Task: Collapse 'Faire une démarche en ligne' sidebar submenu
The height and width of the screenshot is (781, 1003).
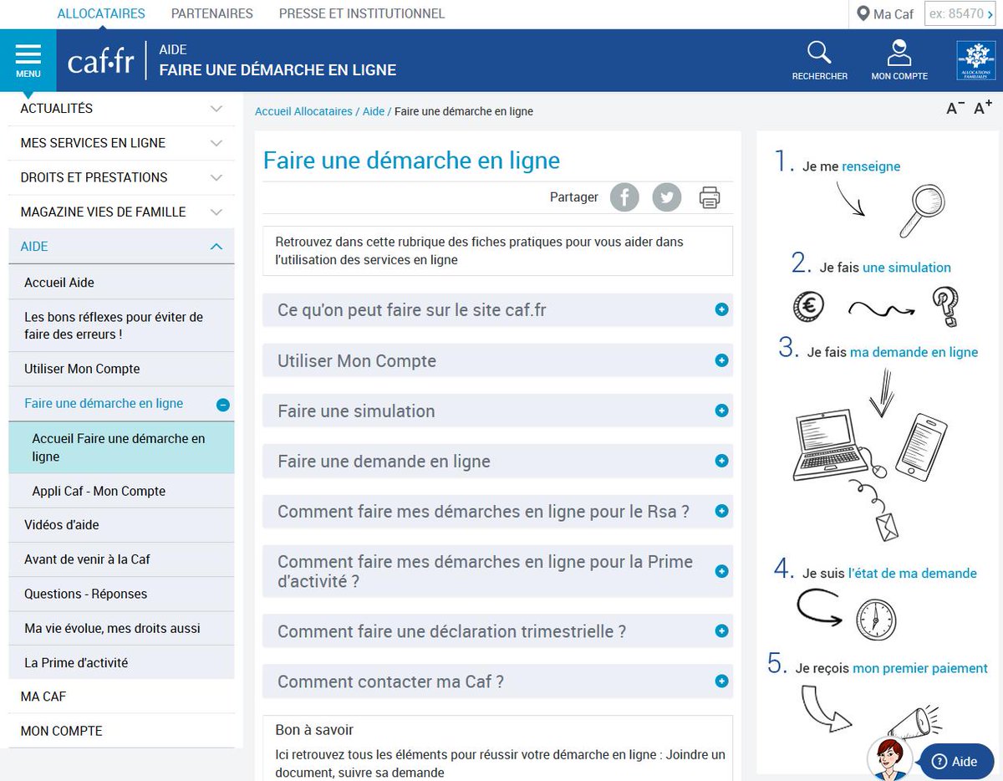Action: tap(222, 405)
